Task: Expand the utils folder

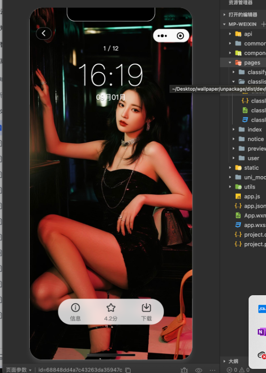Action: pyautogui.click(x=243, y=187)
